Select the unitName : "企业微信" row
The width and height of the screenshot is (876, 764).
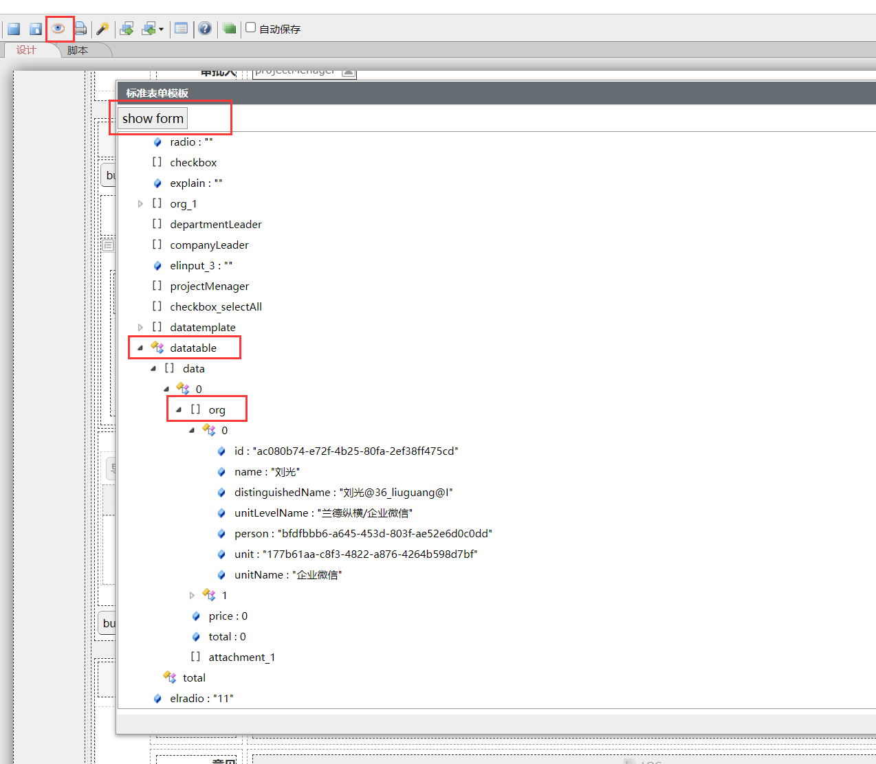pyautogui.click(x=288, y=575)
